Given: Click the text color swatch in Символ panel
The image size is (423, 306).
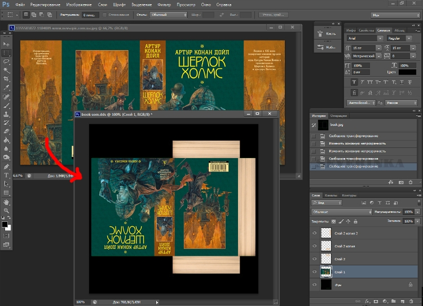Looking at the screenshot, I should (x=407, y=72).
